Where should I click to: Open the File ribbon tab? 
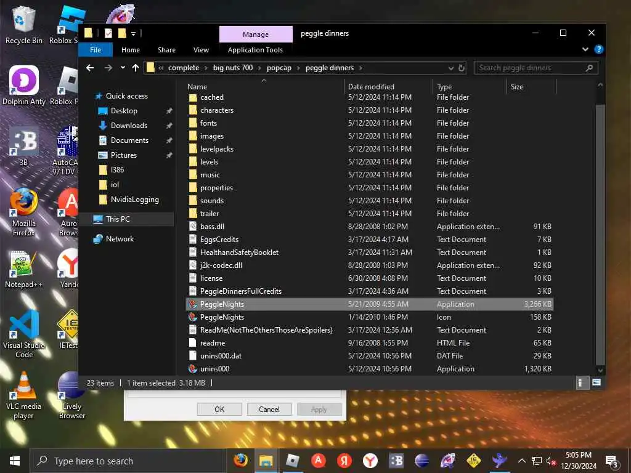point(96,50)
